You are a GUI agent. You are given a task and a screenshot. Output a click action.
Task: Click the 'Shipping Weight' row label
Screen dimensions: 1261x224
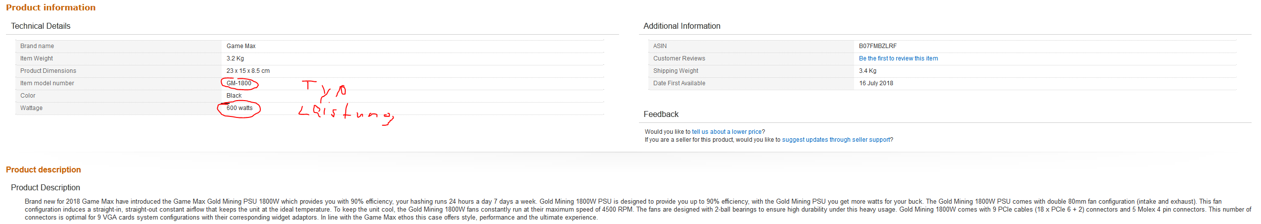tap(675, 71)
